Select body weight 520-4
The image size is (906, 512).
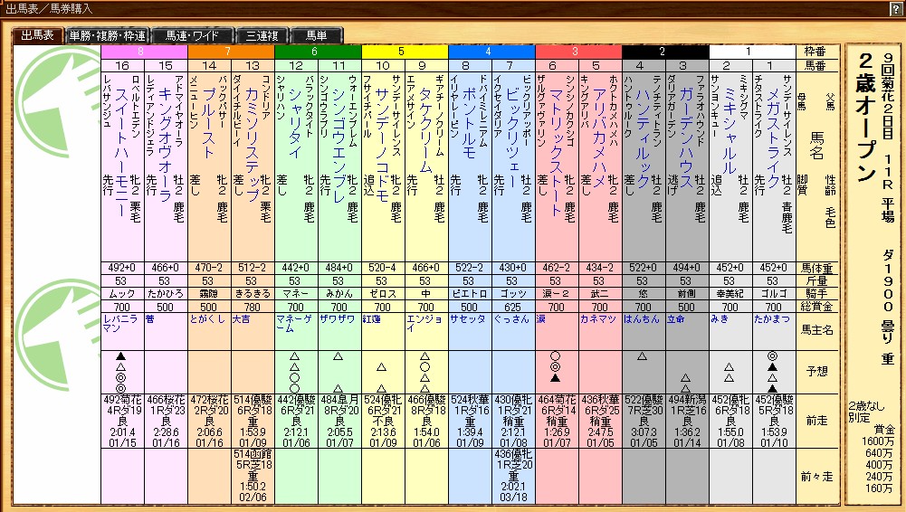click(x=383, y=268)
